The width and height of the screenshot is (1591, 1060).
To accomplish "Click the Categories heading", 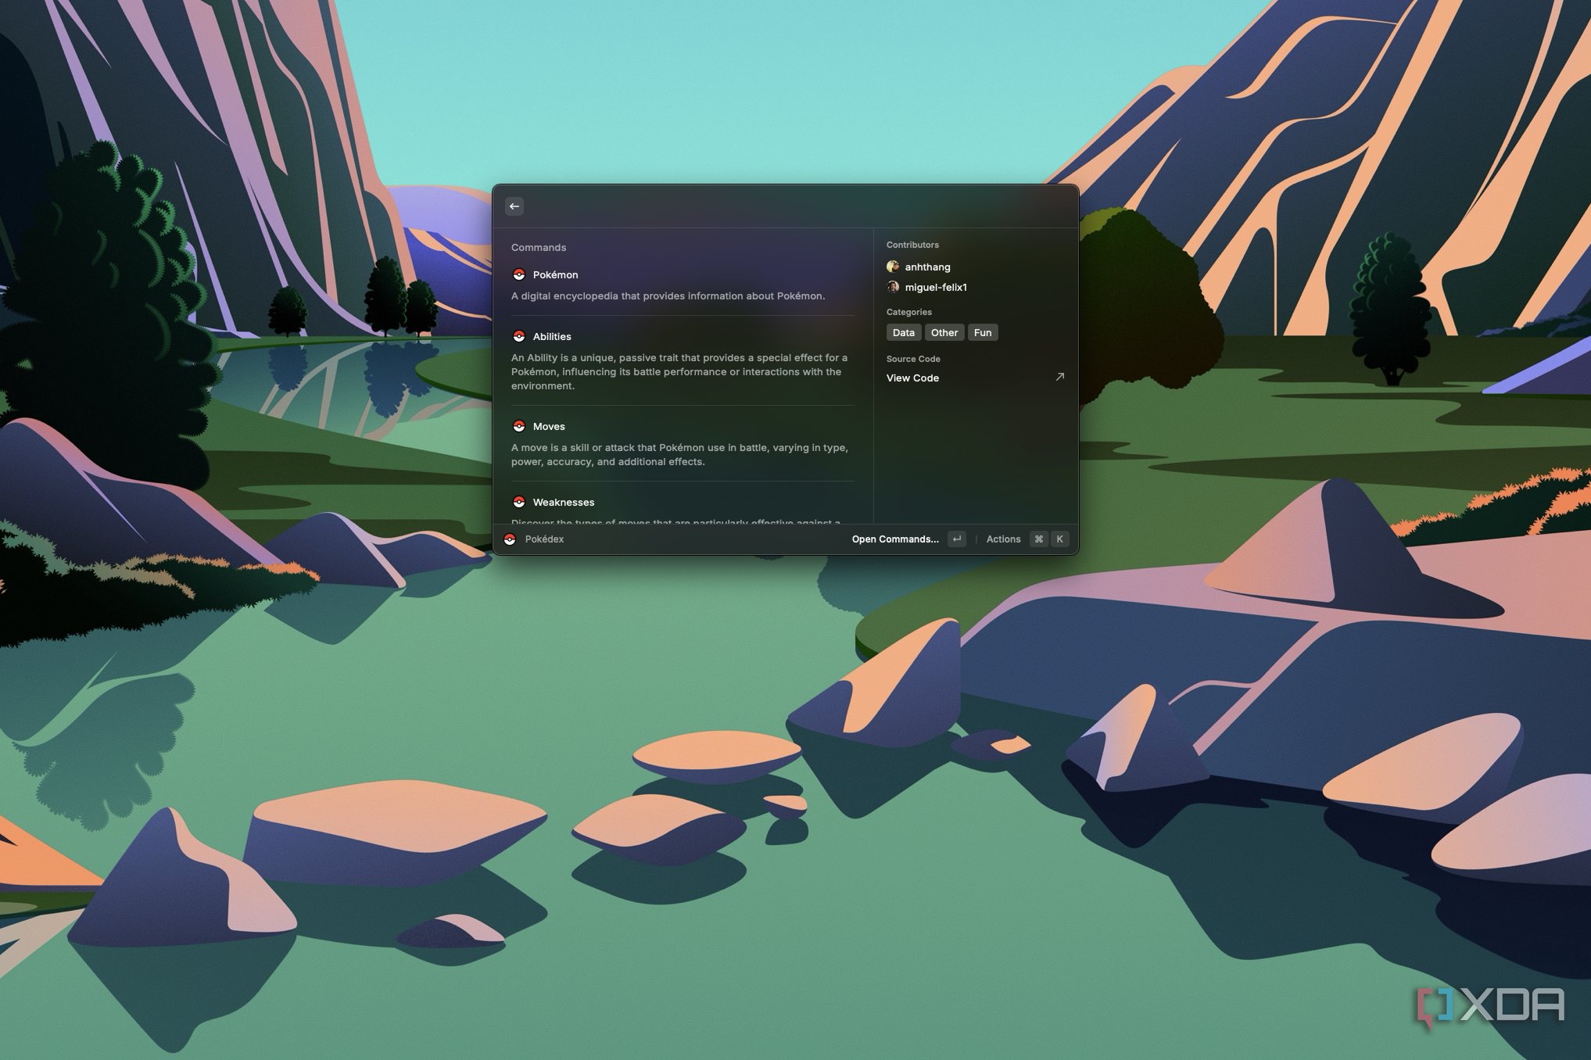I will pyautogui.click(x=909, y=312).
